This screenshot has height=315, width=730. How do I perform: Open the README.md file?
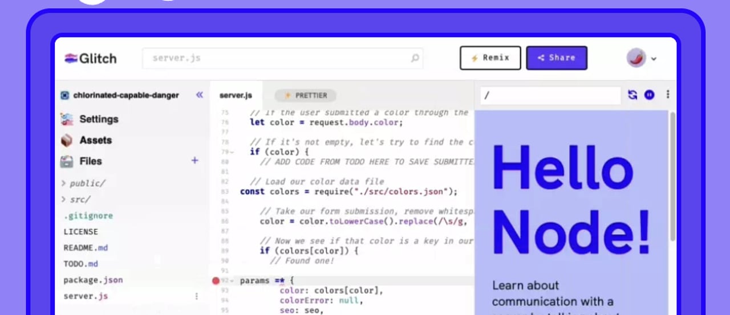click(86, 248)
